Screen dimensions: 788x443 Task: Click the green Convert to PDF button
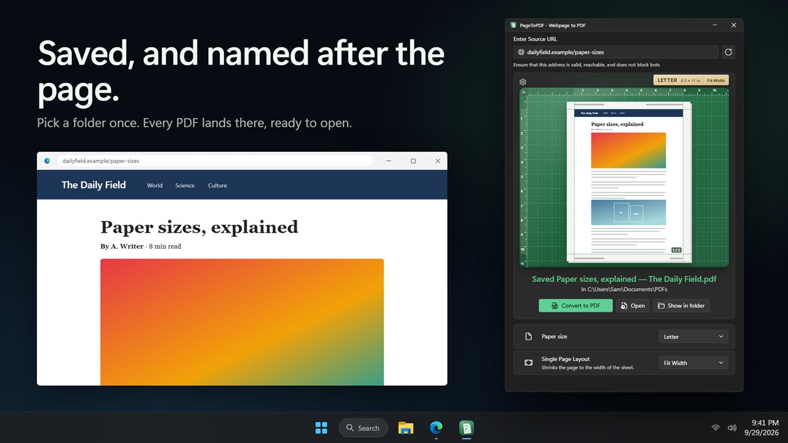(x=576, y=306)
